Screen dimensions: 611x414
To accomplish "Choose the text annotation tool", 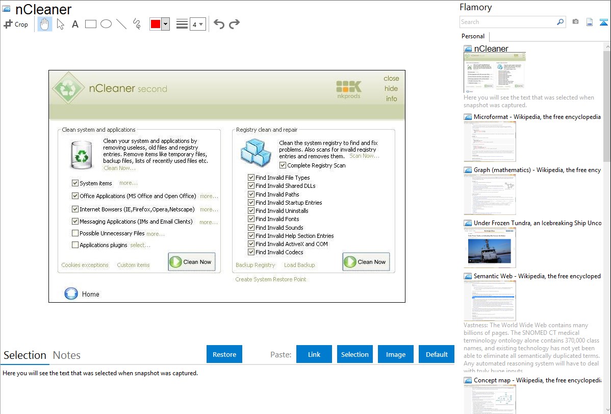I will 75,24.
